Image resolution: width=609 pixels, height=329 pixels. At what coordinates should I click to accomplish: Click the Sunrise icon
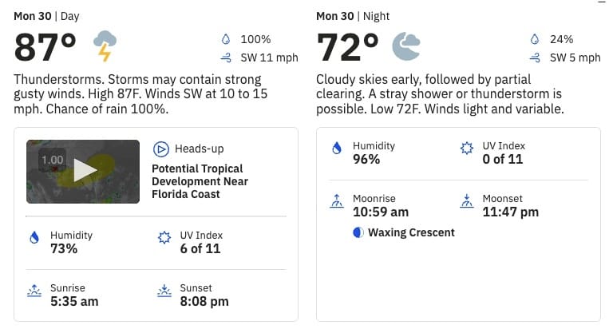pos(34,291)
